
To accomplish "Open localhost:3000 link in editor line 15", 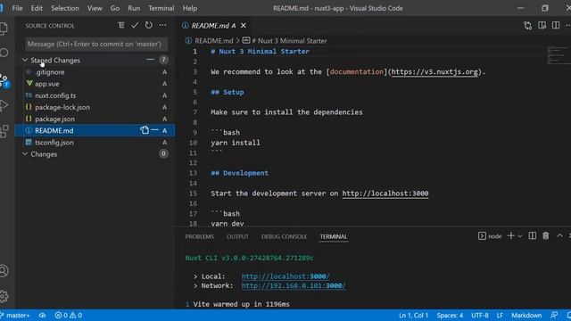I will [385, 193].
